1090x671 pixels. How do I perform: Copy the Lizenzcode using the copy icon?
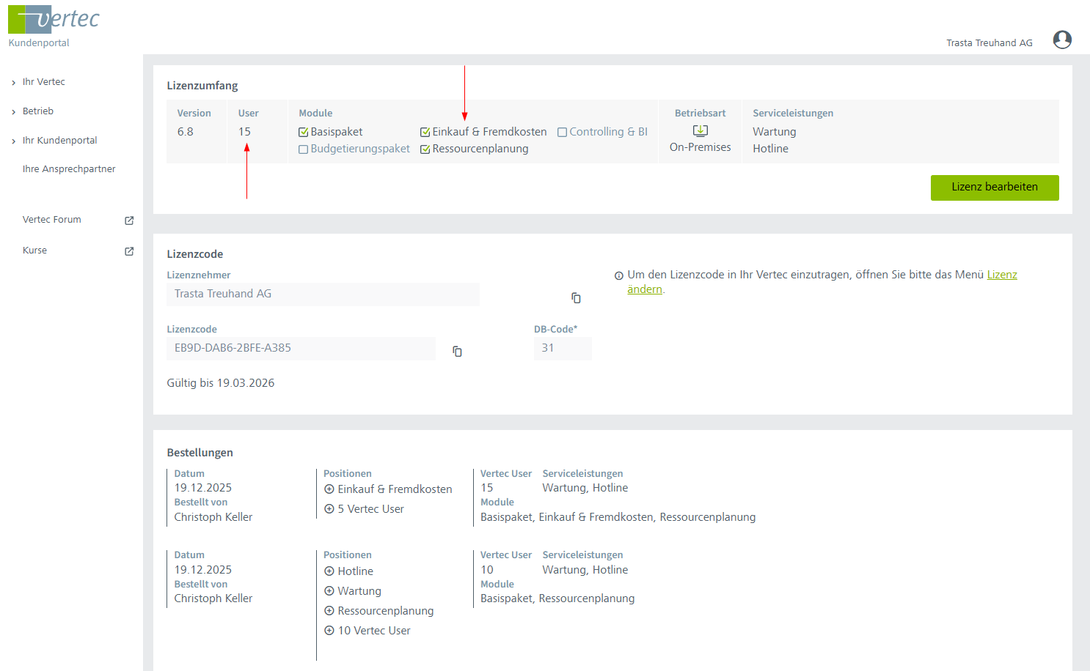[457, 352]
